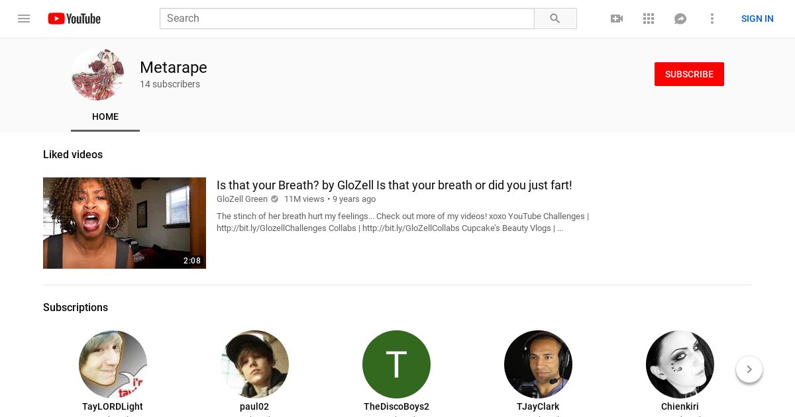Click the Metarape channel avatar
The width and height of the screenshot is (795, 417).
97,74
